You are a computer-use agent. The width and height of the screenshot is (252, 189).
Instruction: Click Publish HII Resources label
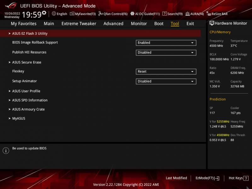click(29, 52)
